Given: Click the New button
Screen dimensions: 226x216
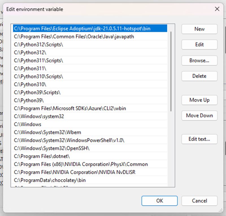Looking at the screenshot, I should pos(199,29).
